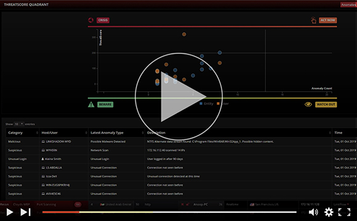
Task: Sort table by Time column
Action: coord(345,133)
